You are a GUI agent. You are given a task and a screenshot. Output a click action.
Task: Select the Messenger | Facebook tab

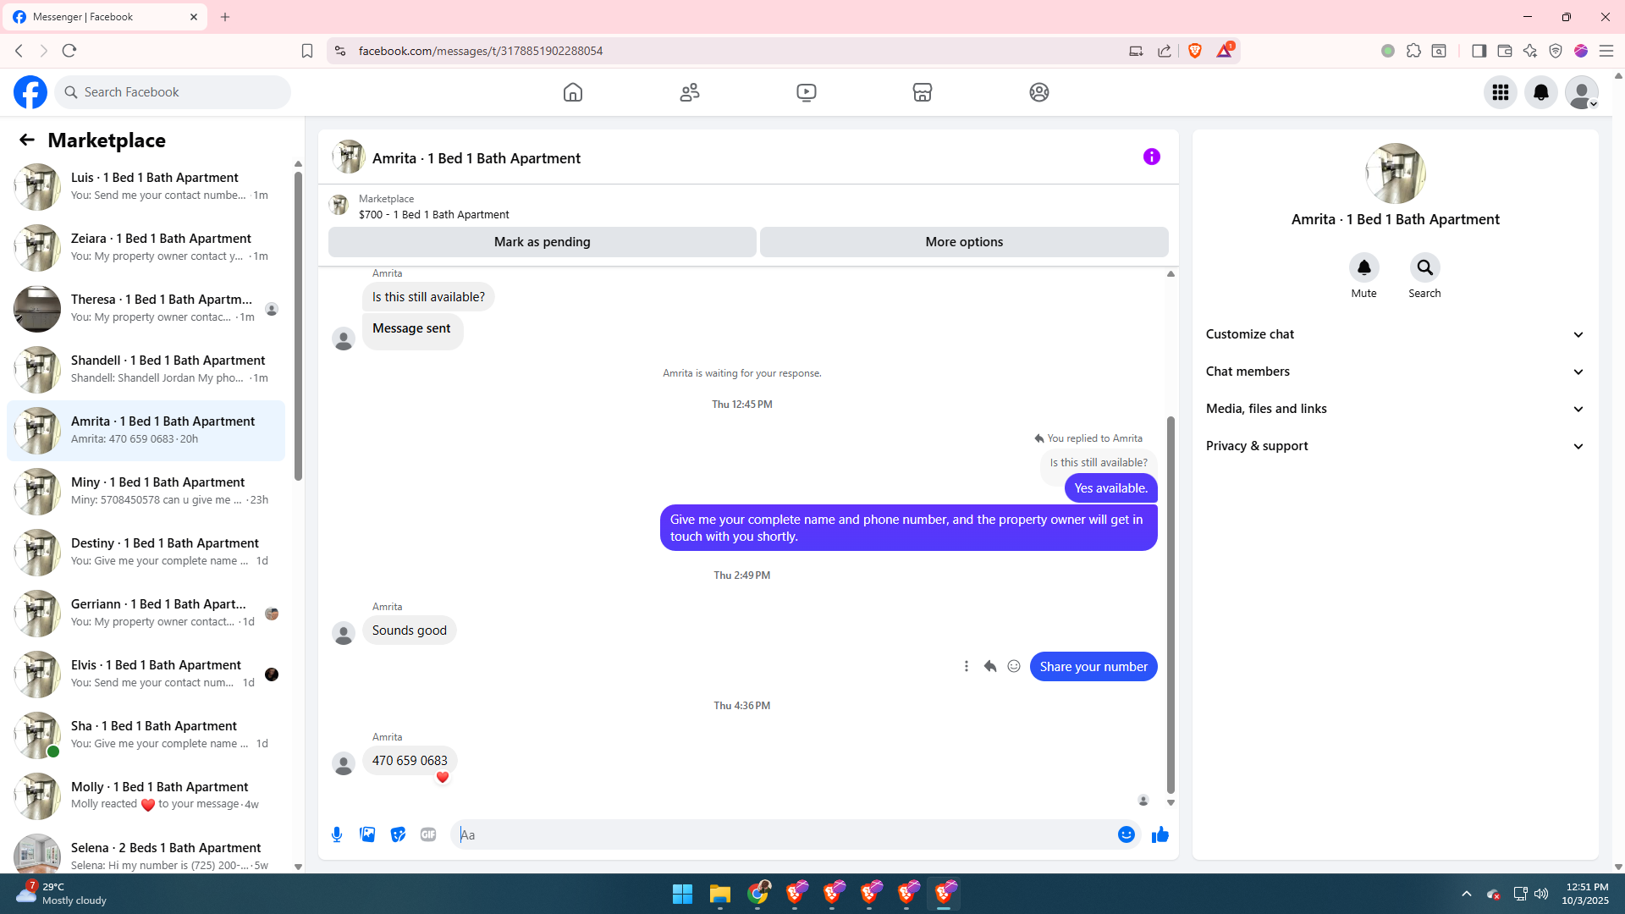(x=105, y=17)
